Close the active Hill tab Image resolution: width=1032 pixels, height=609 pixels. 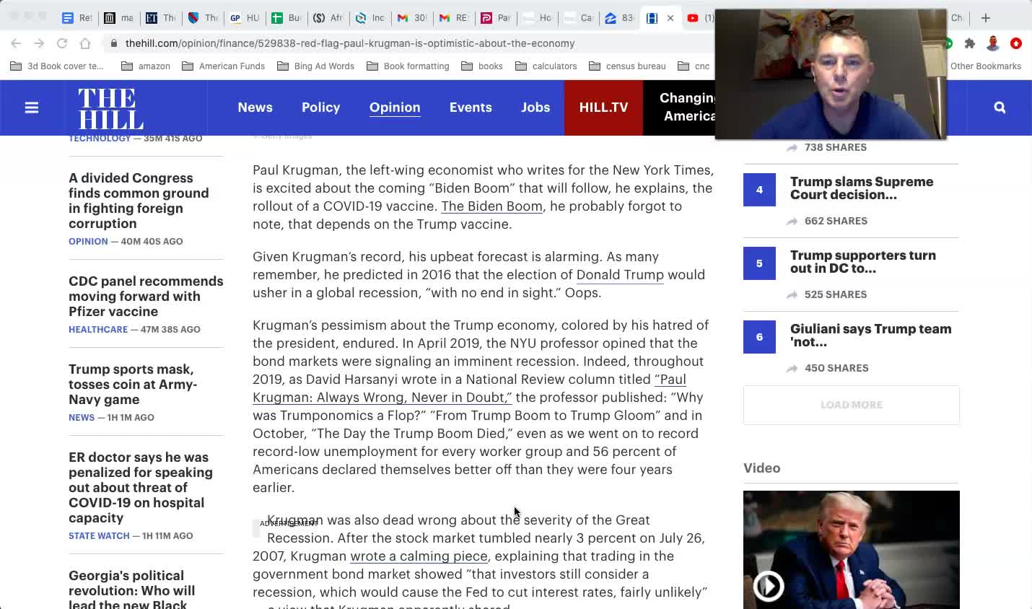click(670, 18)
